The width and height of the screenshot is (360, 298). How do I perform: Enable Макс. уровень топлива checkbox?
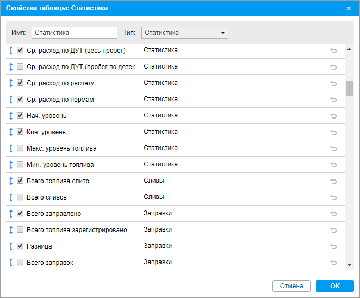(x=20, y=148)
